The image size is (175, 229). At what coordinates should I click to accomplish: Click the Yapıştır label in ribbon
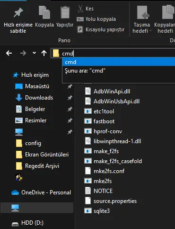pos(65,25)
